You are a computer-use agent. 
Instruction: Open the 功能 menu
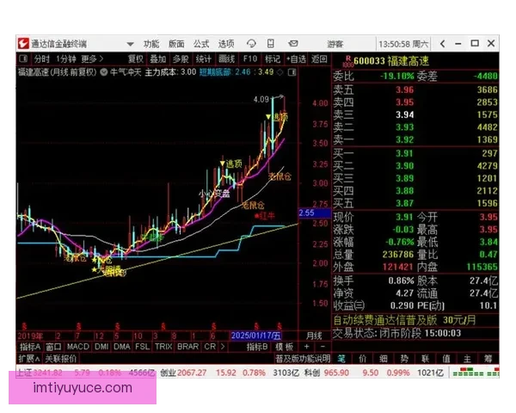(x=151, y=44)
